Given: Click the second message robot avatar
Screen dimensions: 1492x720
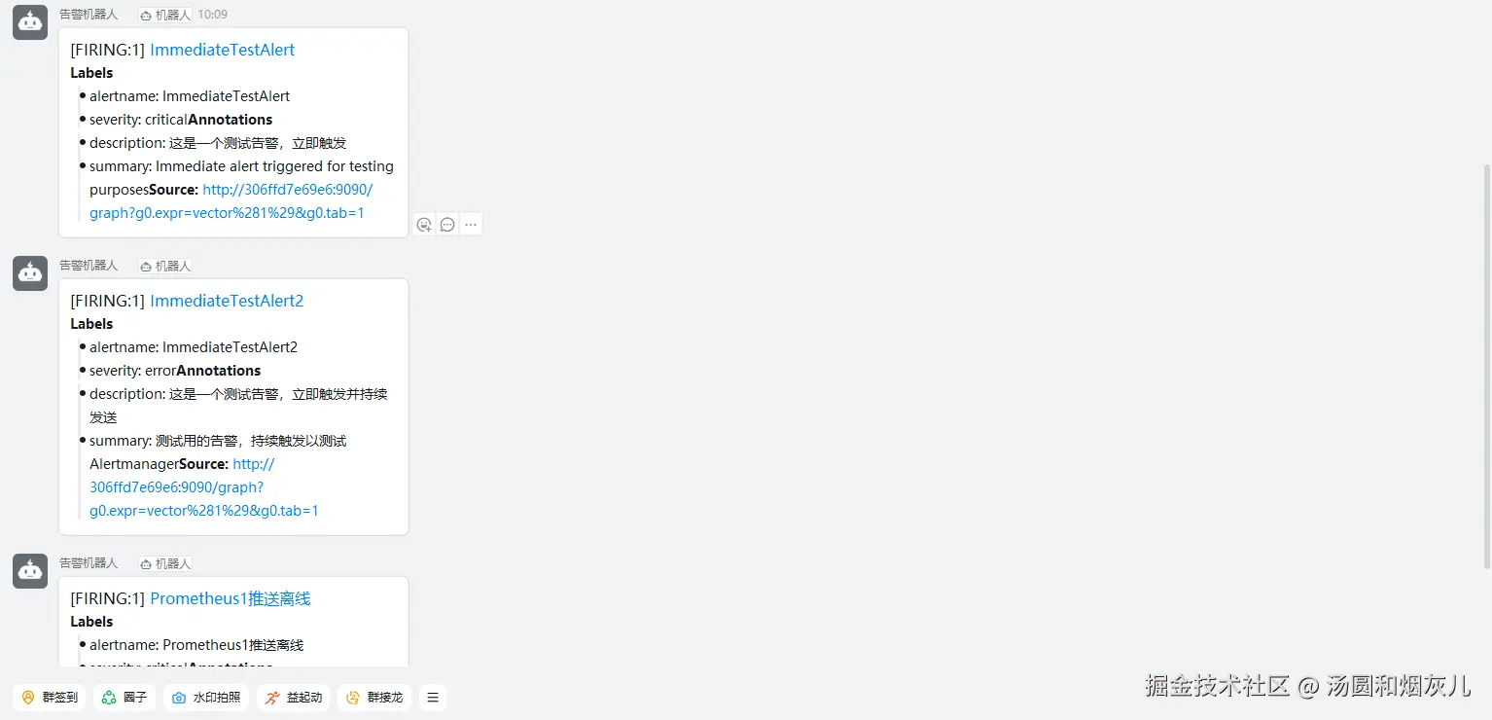Looking at the screenshot, I should pos(30,273).
